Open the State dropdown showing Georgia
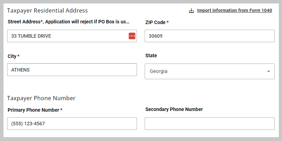282x141 pixels. click(x=210, y=71)
